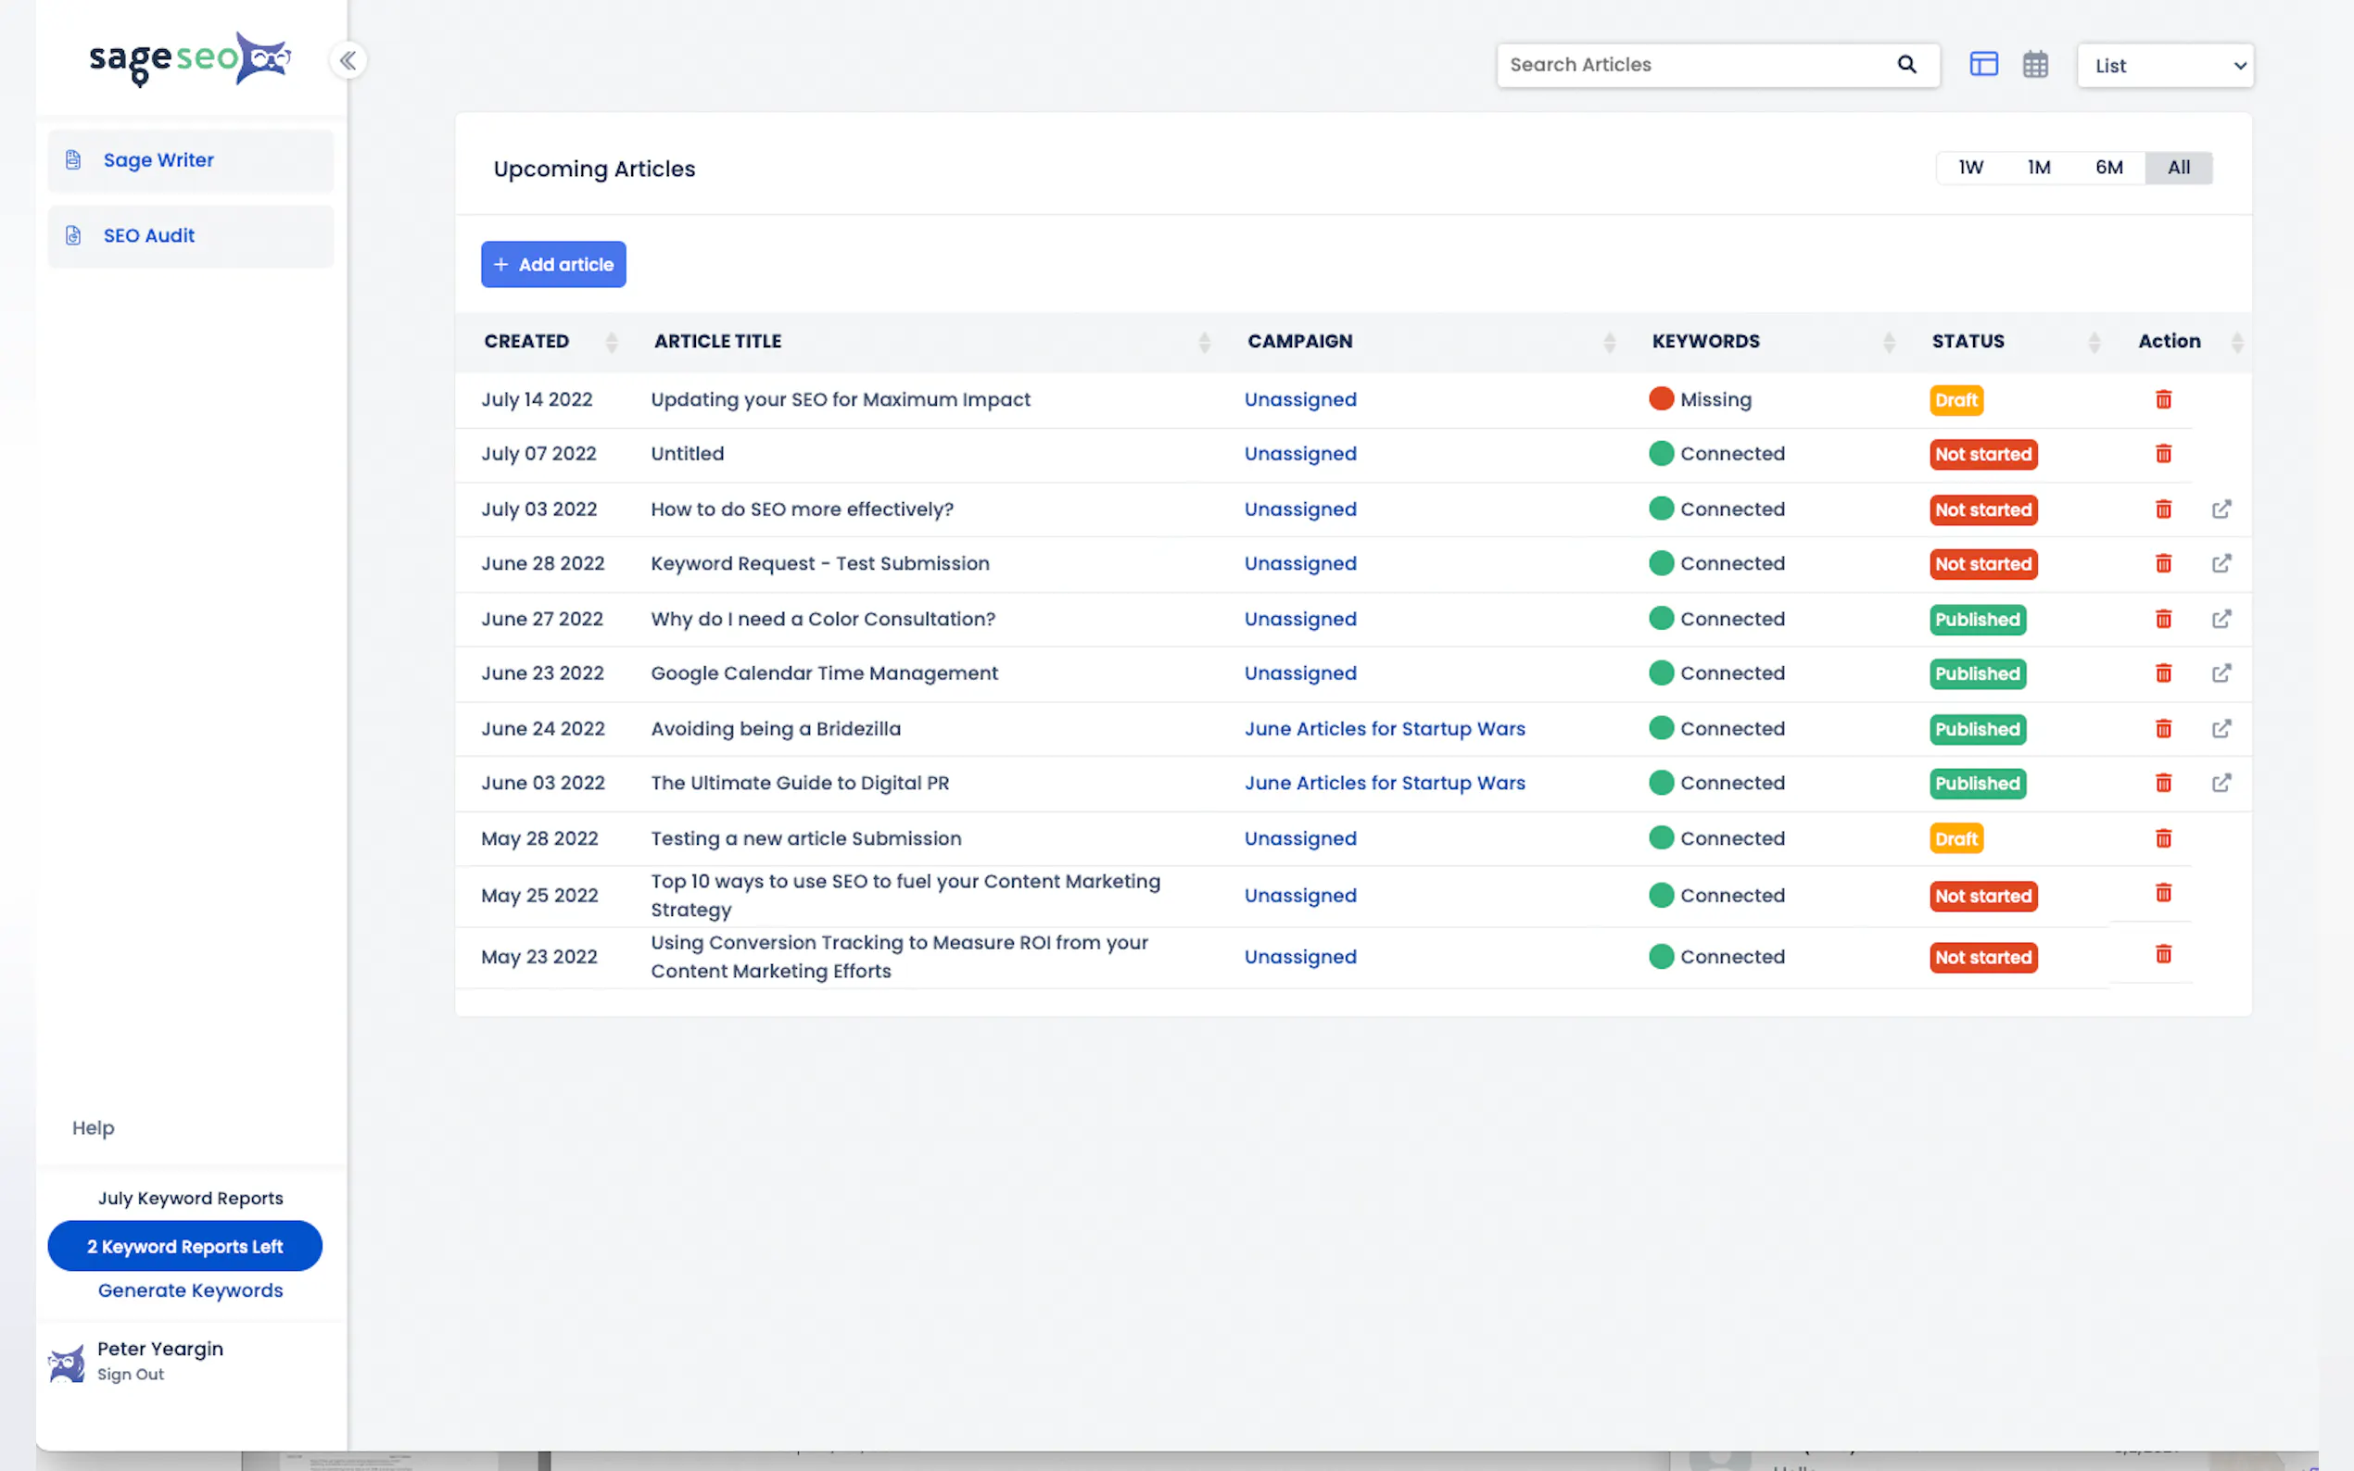The width and height of the screenshot is (2354, 1471).
Task: Click the Add article button
Action: click(552, 265)
